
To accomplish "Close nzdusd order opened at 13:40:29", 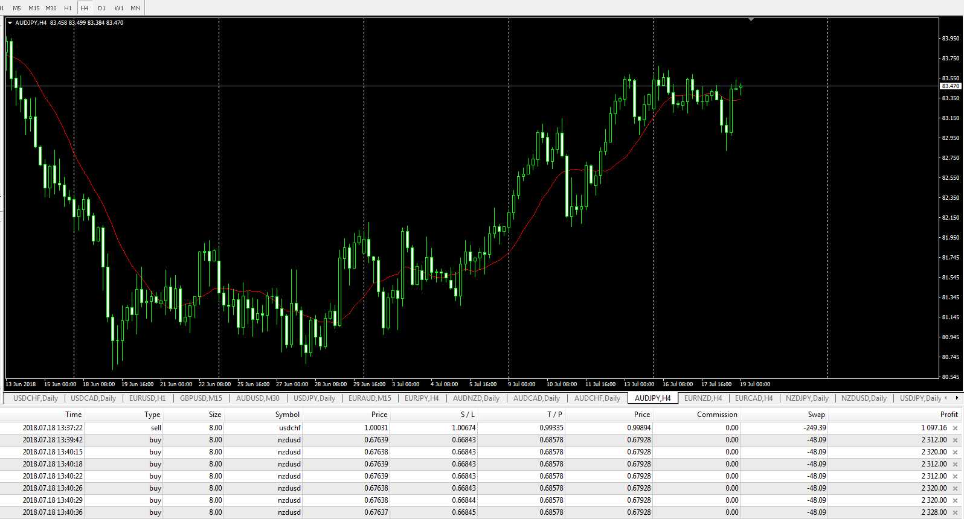I will coord(955,500).
